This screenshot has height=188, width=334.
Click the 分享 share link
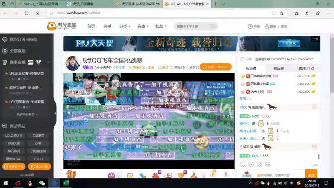point(192,67)
